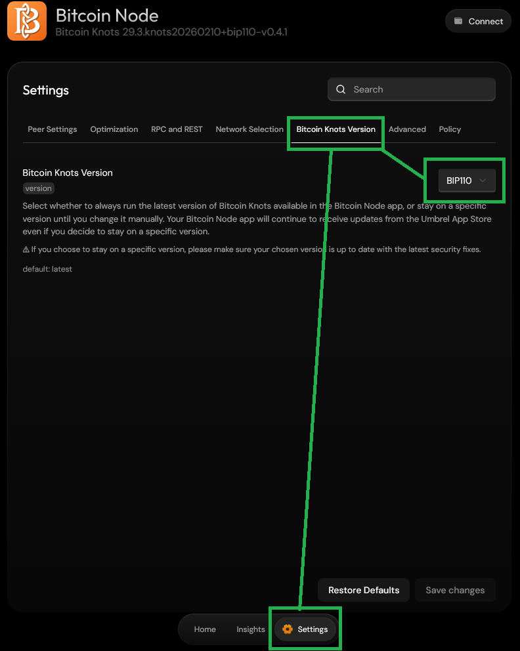Open the BIP110 version dropdown
The height and width of the screenshot is (651, 520).
(466, 180)
